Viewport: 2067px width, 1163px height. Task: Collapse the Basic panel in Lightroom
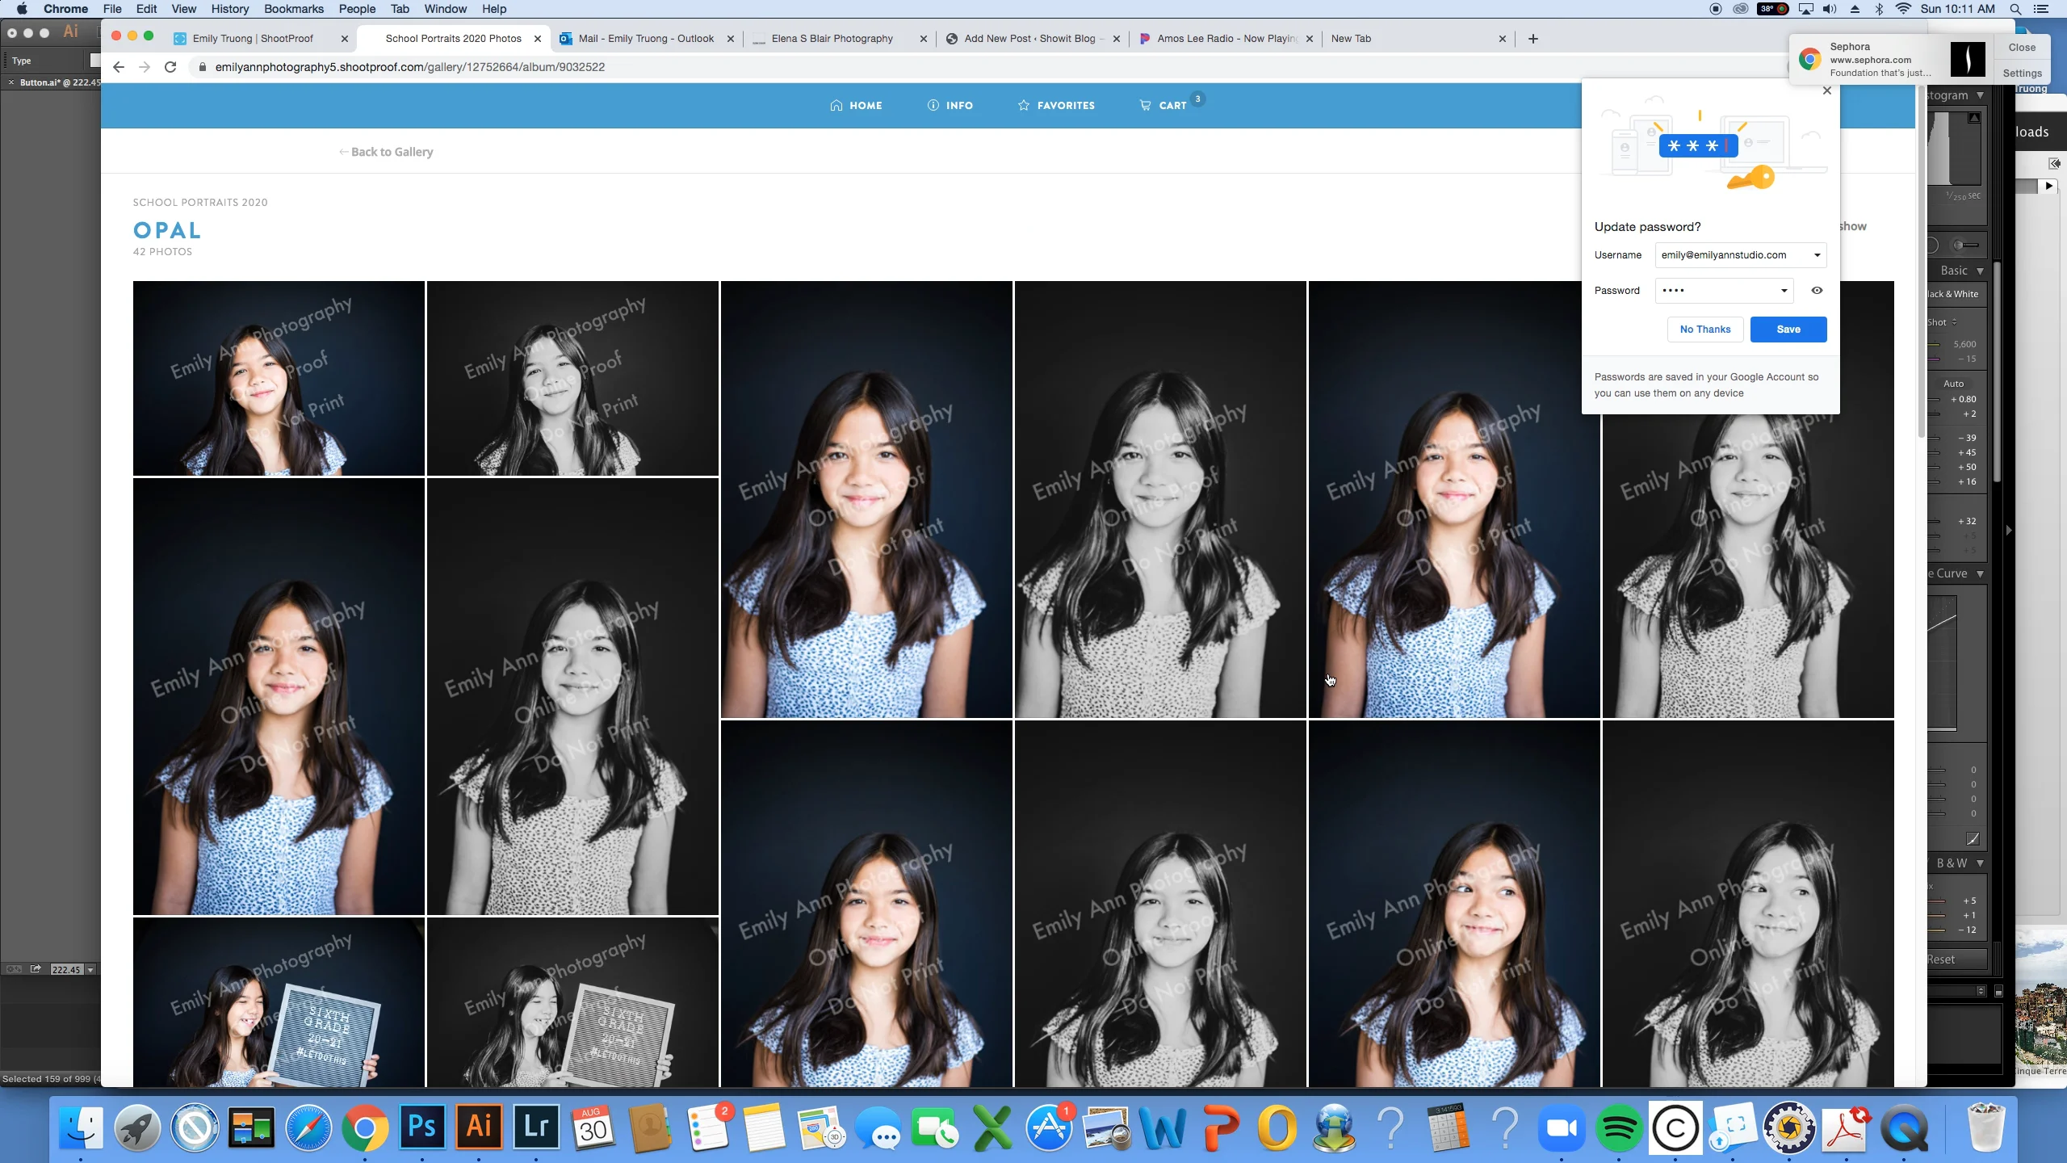click(x=1980, y=271)
